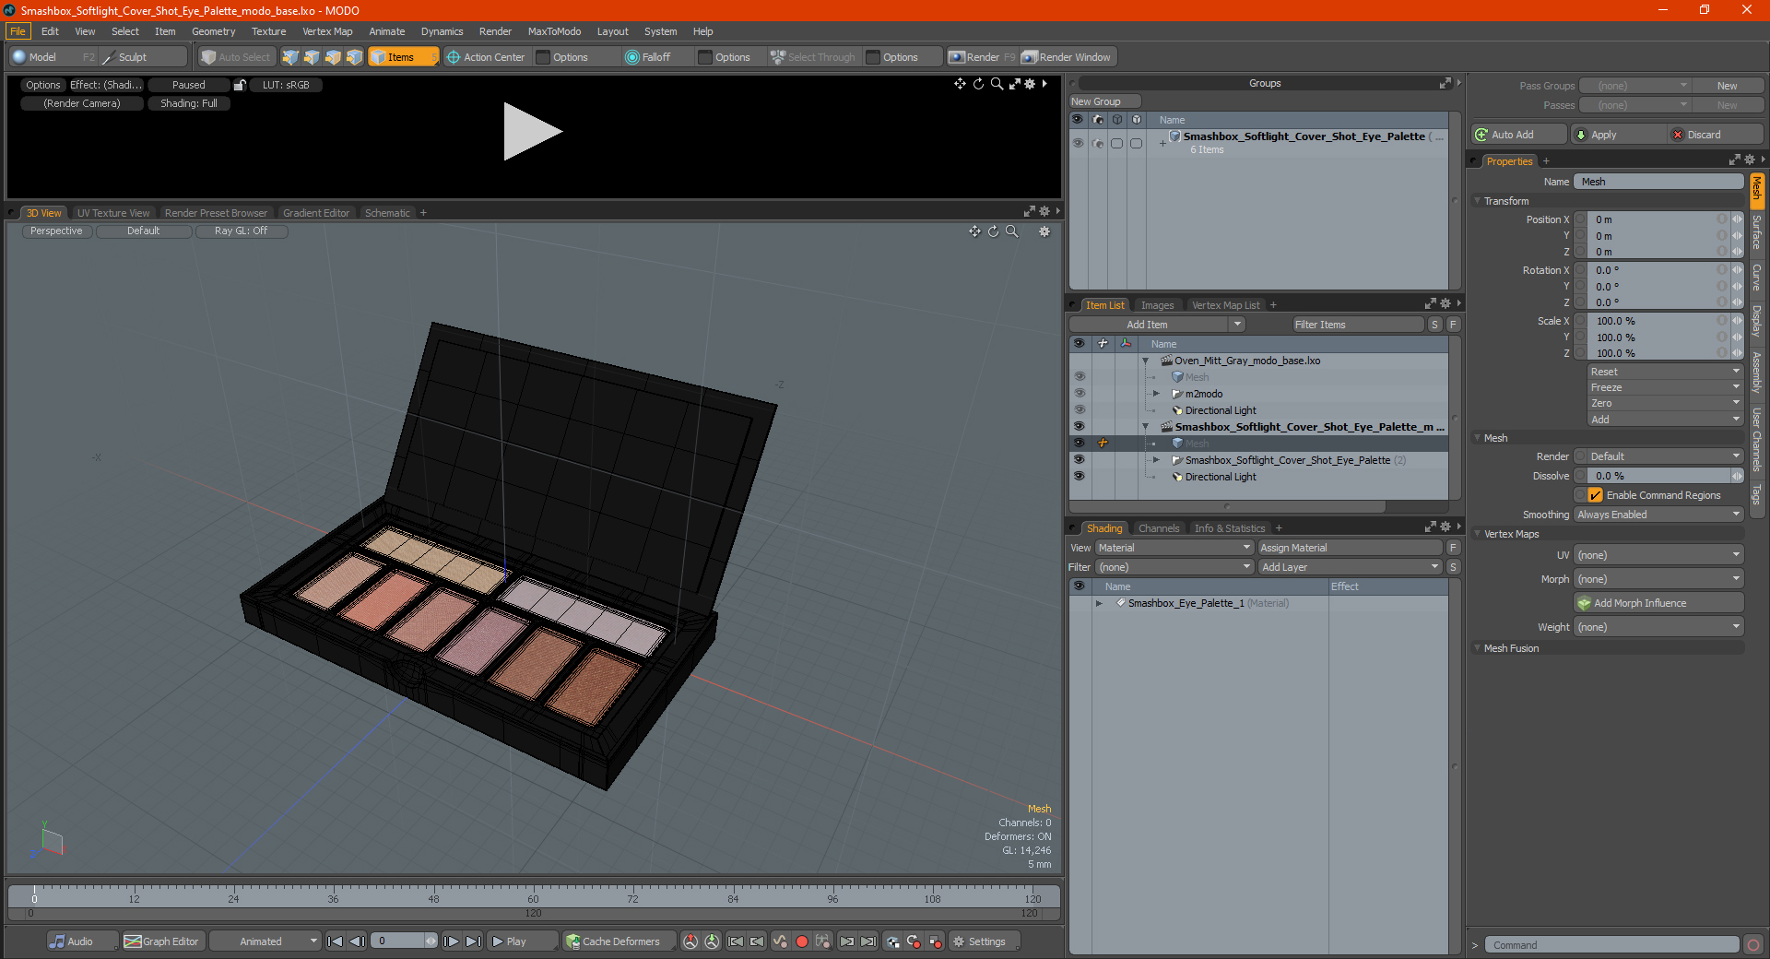The image size is (1770, 959).
Task: Open Add Layer dropdown in Shading
Action: point(1351,567)
